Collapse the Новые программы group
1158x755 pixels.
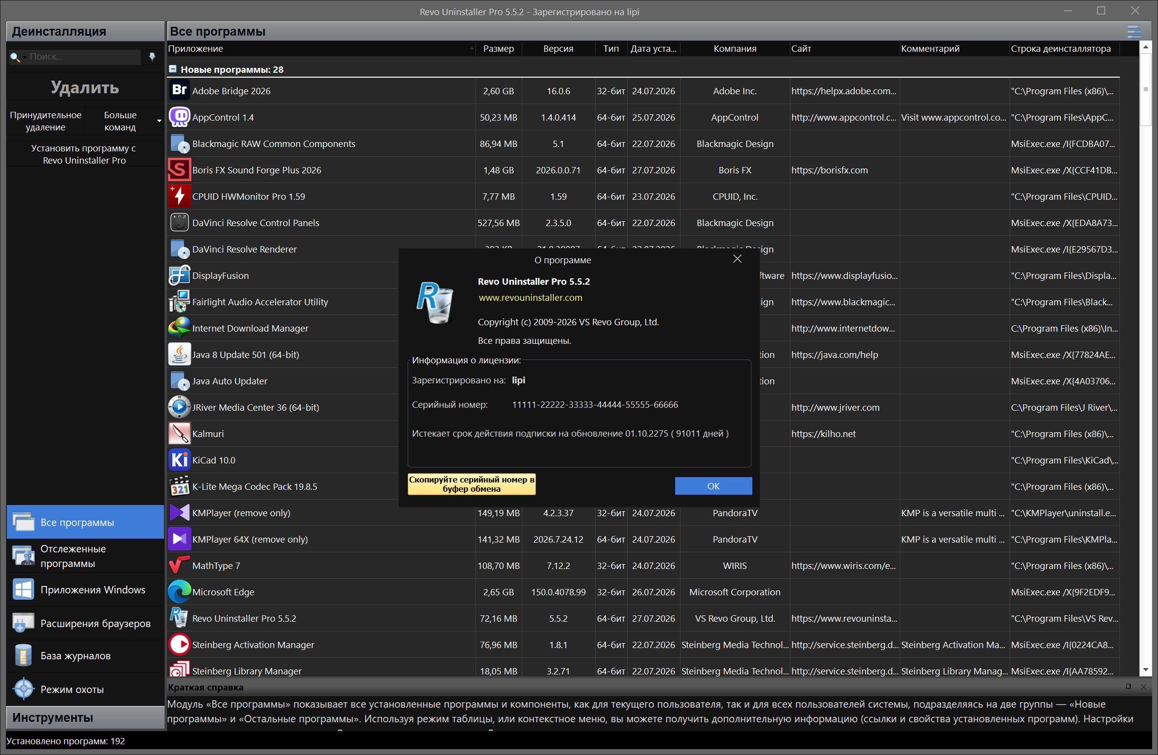coord(172,69)
